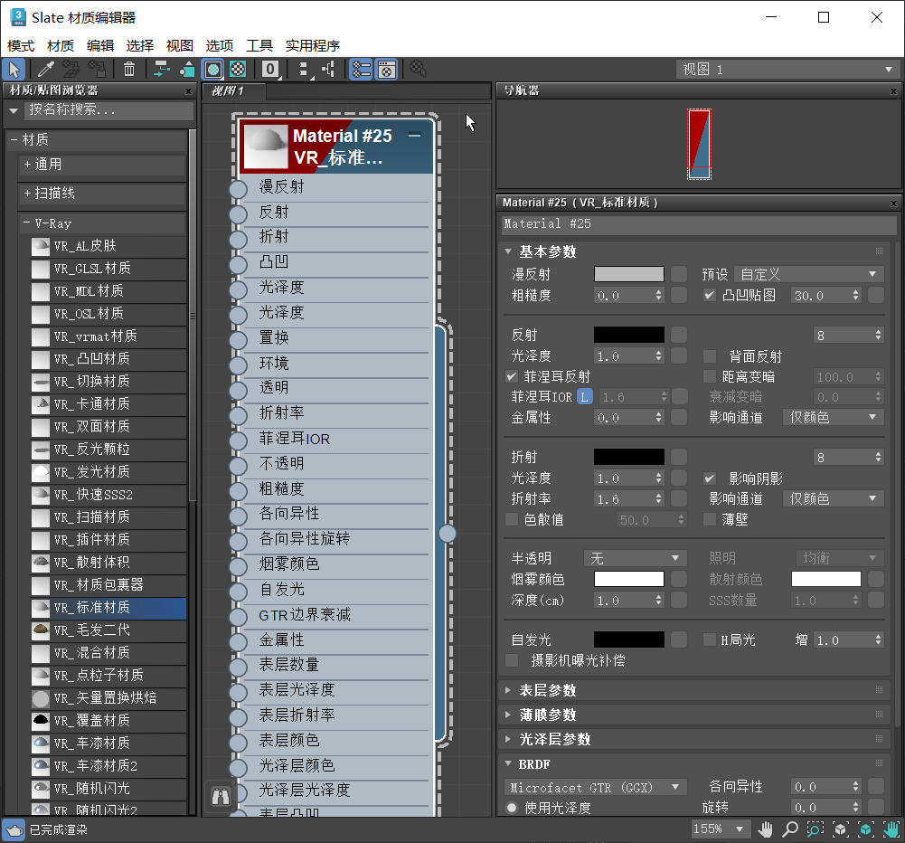Click the pan to selected teal hand
Screen dimensions: 905x843
tap(891, 829)
